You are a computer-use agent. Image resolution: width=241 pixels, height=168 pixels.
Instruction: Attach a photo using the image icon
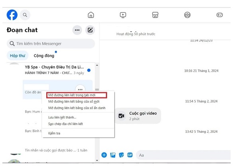point(113,155)
